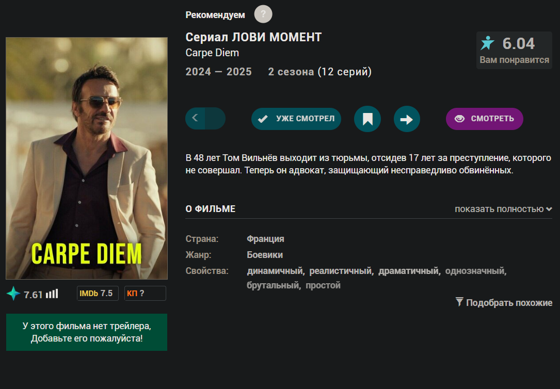Click the star icon beside 6.04

coord(488,43)
